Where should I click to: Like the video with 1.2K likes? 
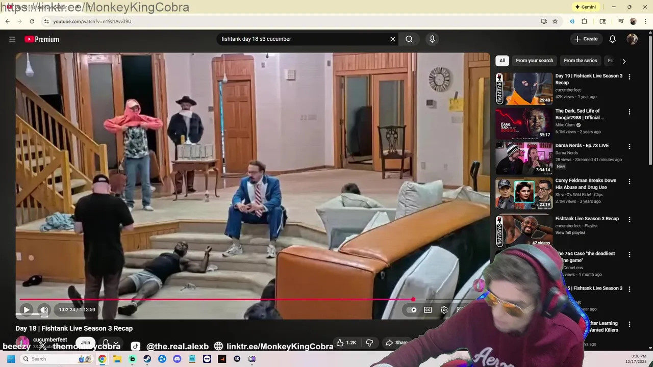coord(346,343)
